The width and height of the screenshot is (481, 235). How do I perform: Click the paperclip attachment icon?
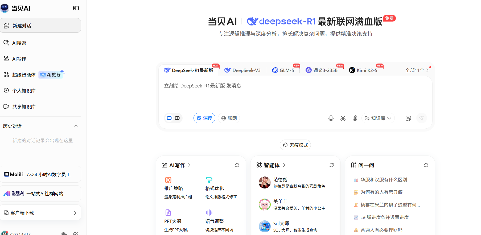click(355, 118)
